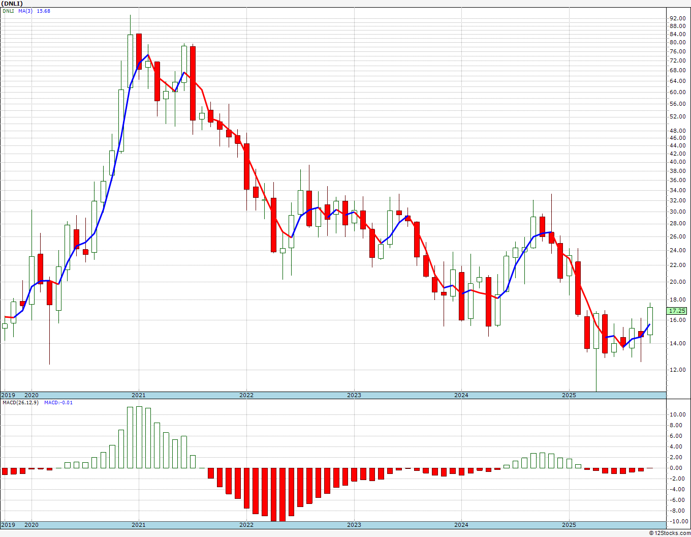Click the 40.00 price axis label
This screenshot has height=537, width=691.
click(678, 162)
